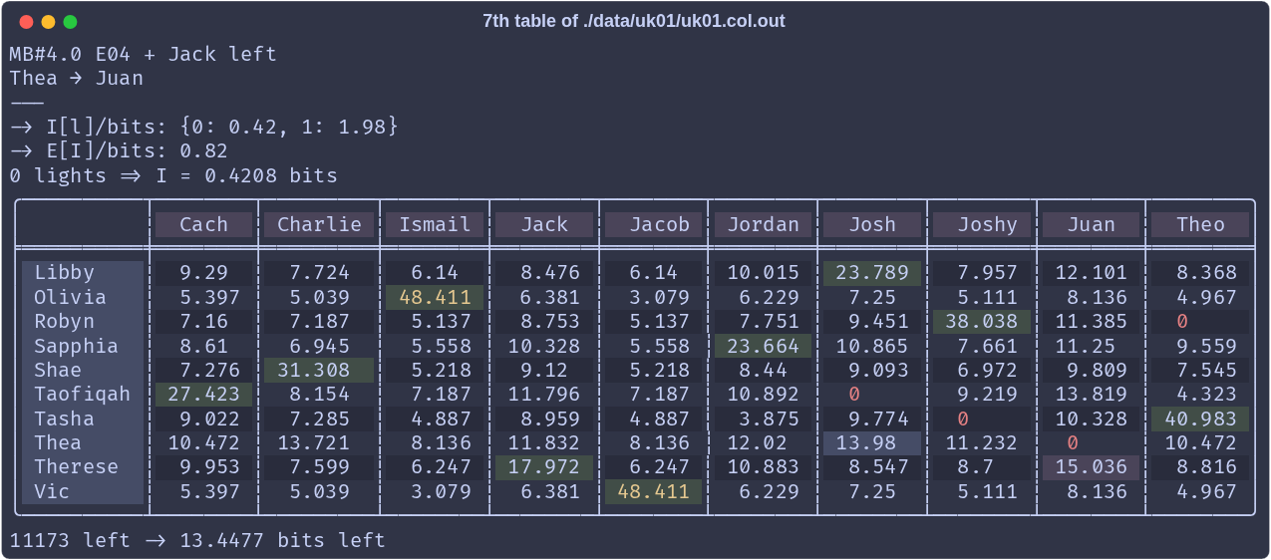This screenshot has height=560, width=1271.
Task: Click the Ismail column header
Action: click(435, 224)
